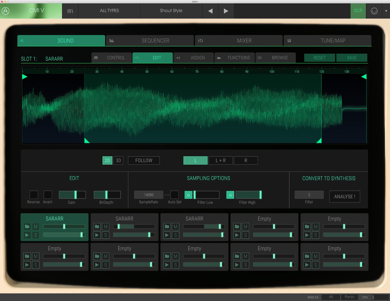
Task: Play the second SARARR slot
Action: (x=97, y=235)
